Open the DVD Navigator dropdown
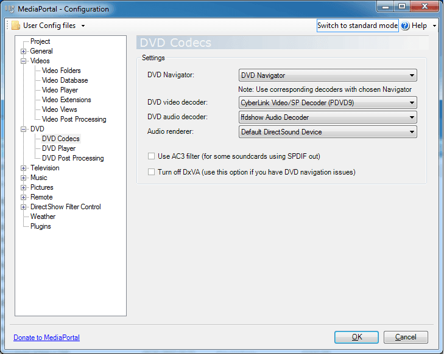 328,75
